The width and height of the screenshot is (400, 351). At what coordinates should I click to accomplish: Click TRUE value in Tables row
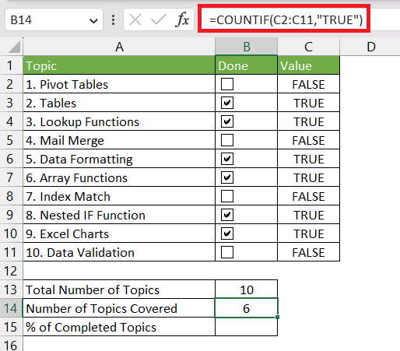[308, 103]
